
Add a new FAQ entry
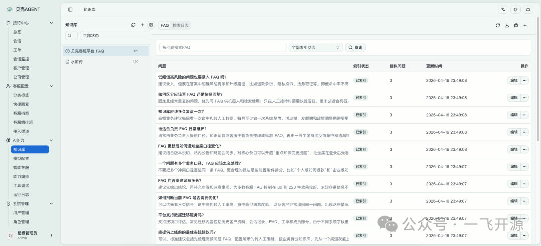(x=525, y=25)
